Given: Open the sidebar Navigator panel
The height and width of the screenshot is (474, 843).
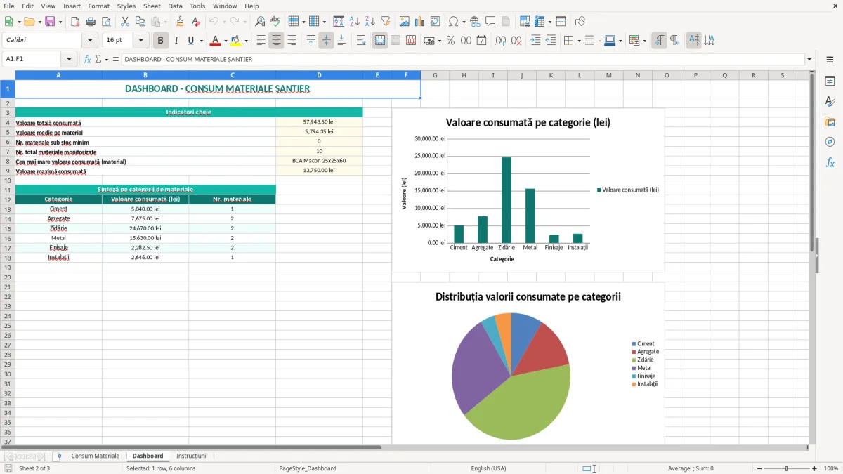Looking at the screenshot, I should (x=830, y=142).
